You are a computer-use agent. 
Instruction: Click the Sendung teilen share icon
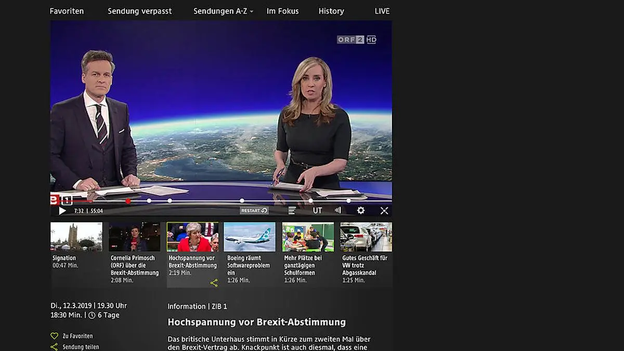click(x=54, y=347)
